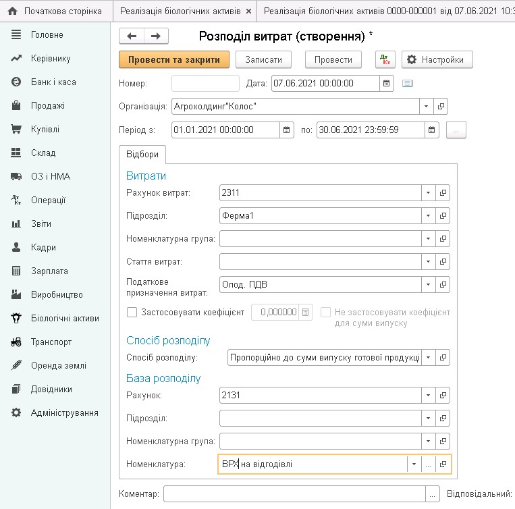Click the back navigation arrow
This screenshot has width=515, height=509.
132,36
